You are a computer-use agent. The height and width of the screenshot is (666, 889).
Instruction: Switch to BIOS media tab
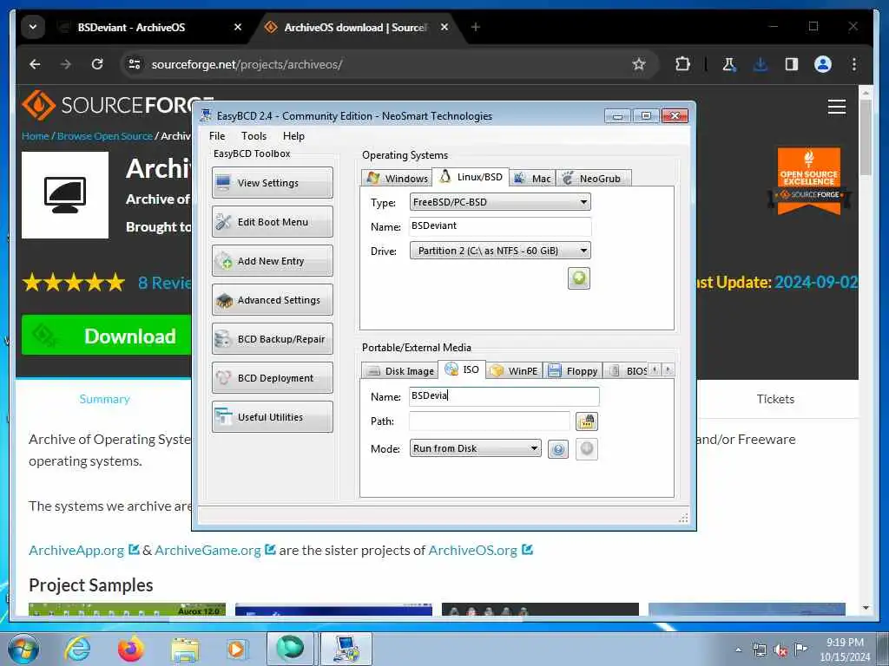[x=626, y=371]
